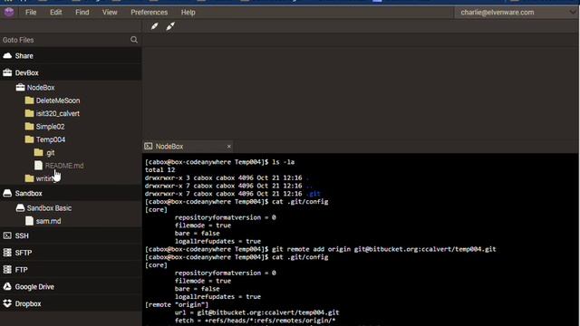Open the isit320_calvert folder

(57, 113)
